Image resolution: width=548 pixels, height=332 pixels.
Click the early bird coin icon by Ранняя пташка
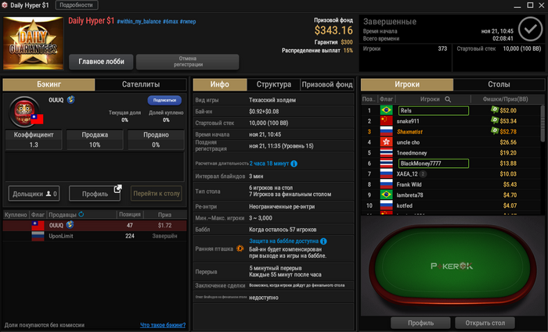point(240,248)
